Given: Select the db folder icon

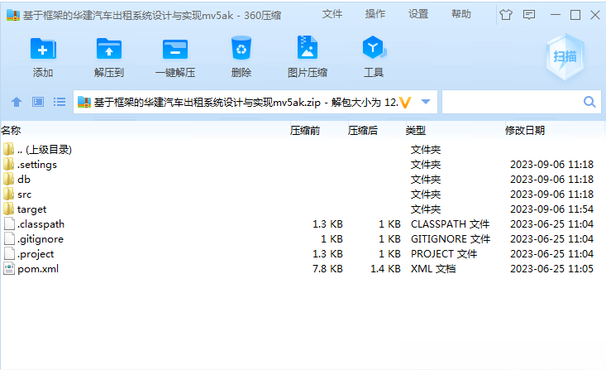Looking at the screenshot, I should coord(8,179).
